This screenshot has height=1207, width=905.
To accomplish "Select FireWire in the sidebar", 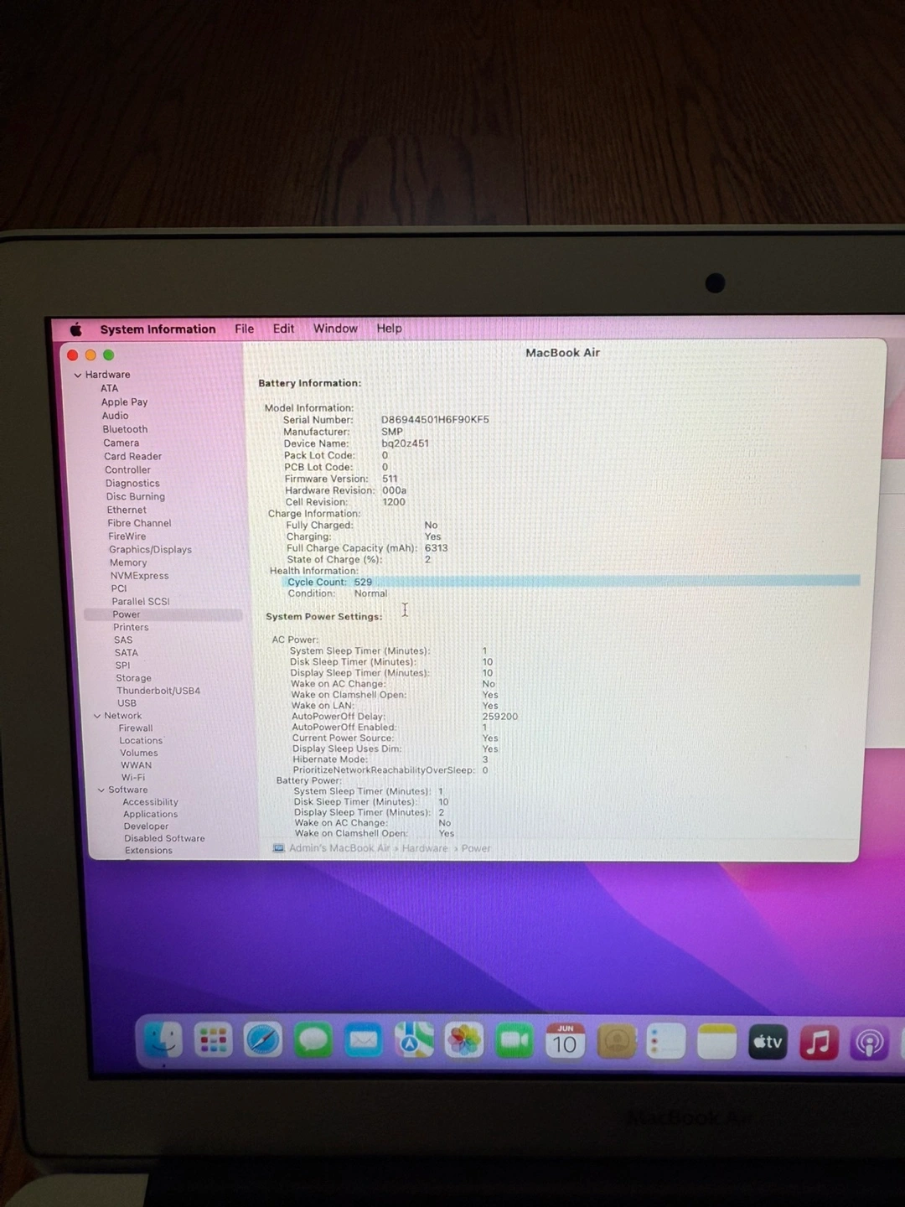I will [127, 536].
